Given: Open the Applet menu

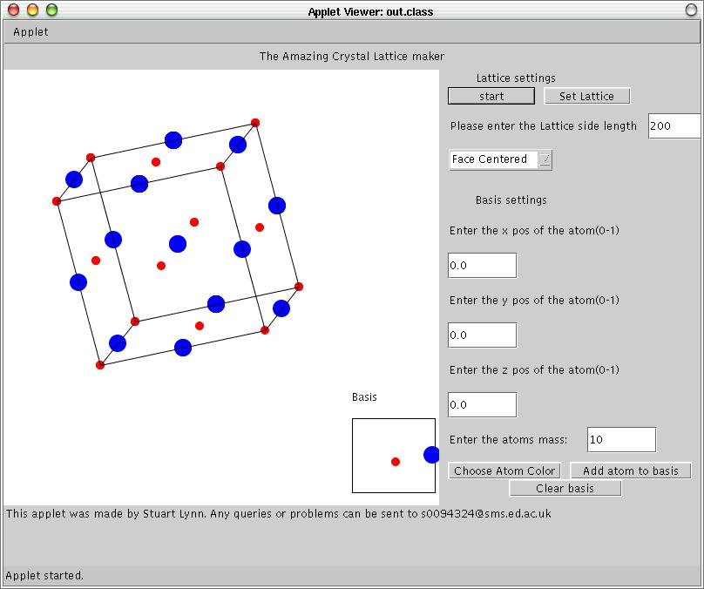Looking at the screenshot, I should [x=30, y=32].
